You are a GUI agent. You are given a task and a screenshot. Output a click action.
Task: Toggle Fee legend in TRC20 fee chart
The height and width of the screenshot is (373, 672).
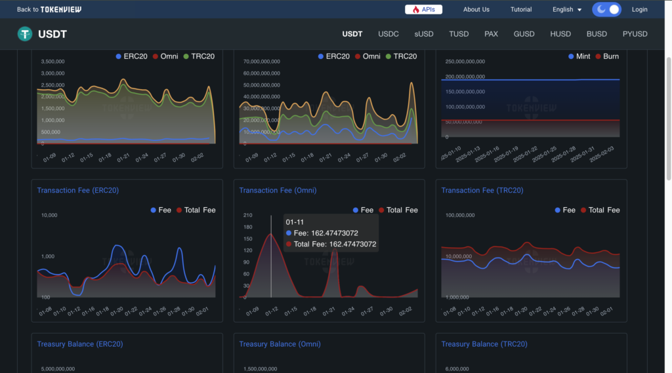pos(565,210)
